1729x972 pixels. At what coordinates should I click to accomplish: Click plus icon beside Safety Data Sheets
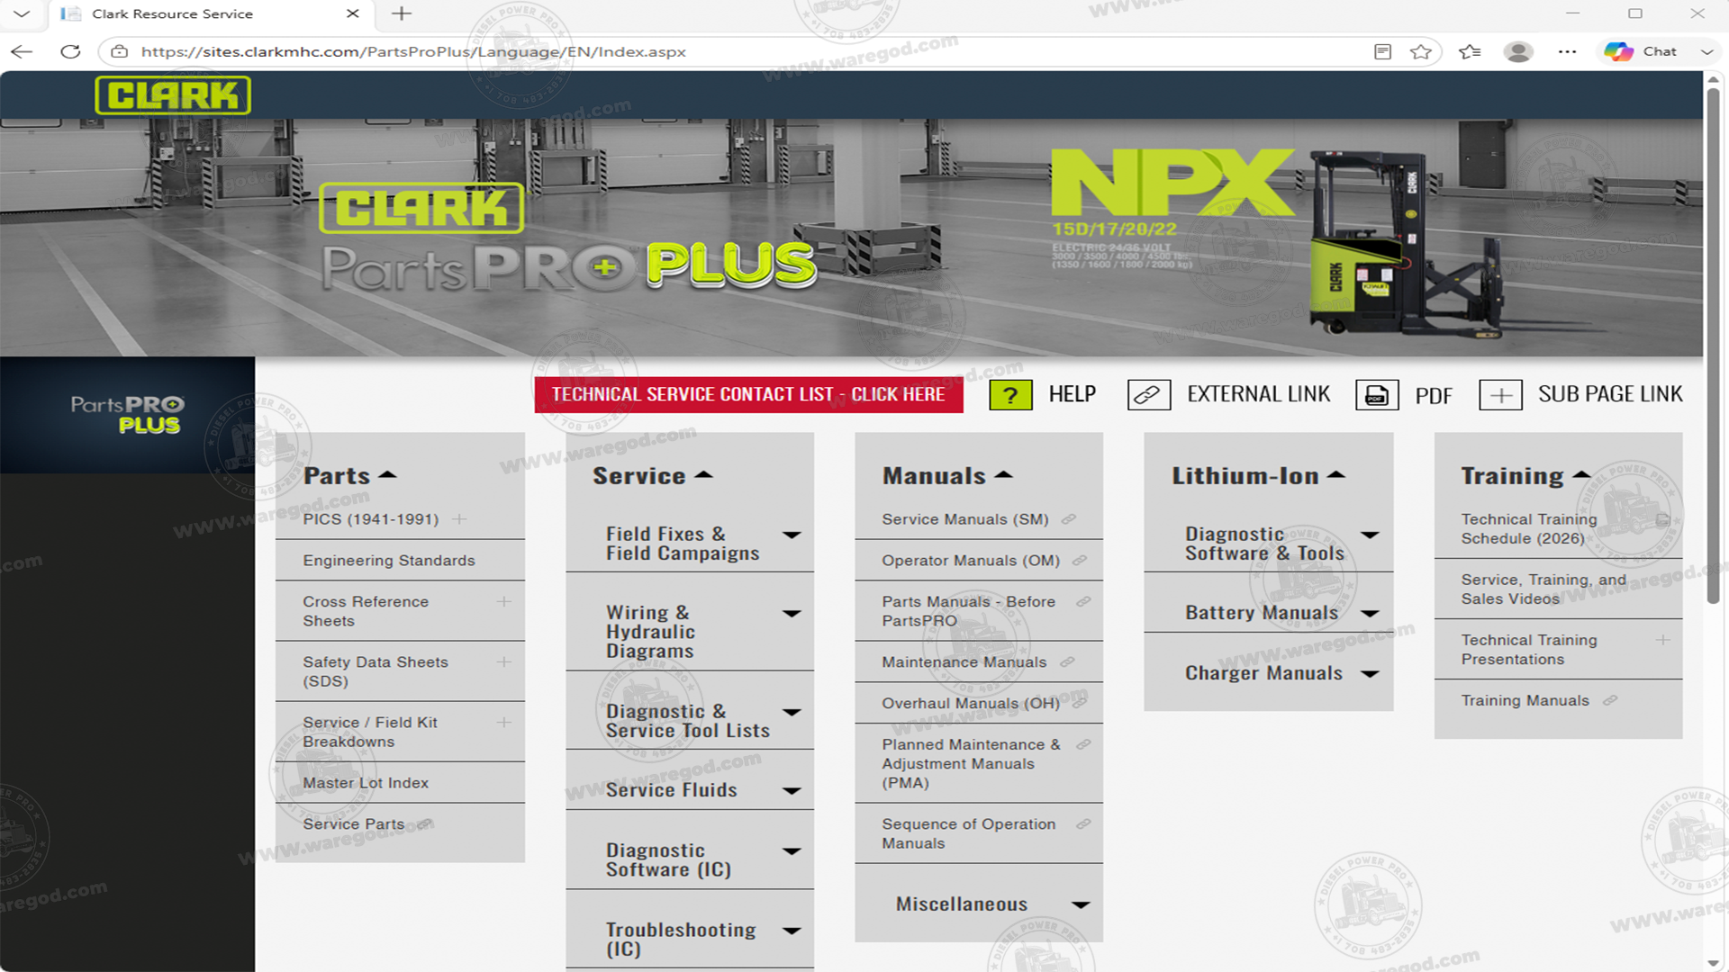[504, 661]
